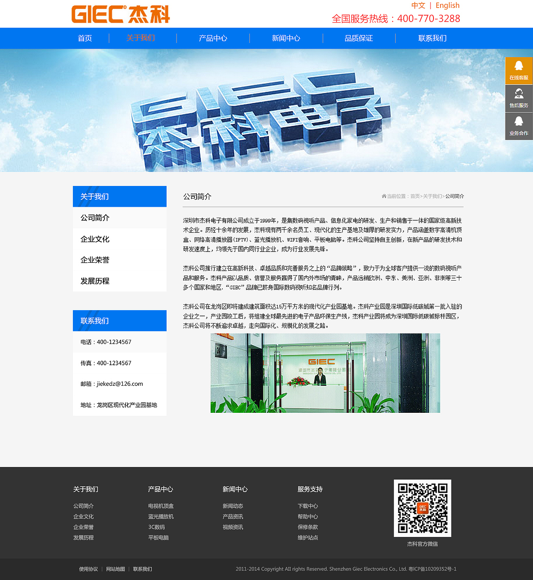Navigate to 品质保证 section
The image size is (533, 580).
[359, 38]
